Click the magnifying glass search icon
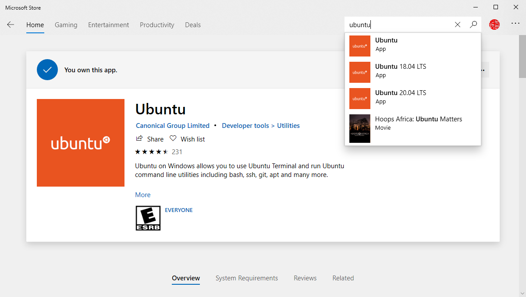526x297 pixels. pos(473,25)
